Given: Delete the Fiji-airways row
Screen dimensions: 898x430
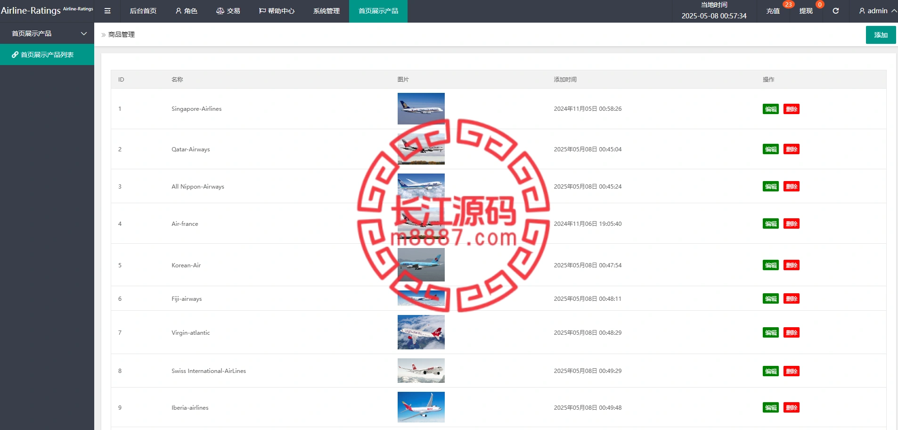Looking at the screenshot, I should (792, 298).
